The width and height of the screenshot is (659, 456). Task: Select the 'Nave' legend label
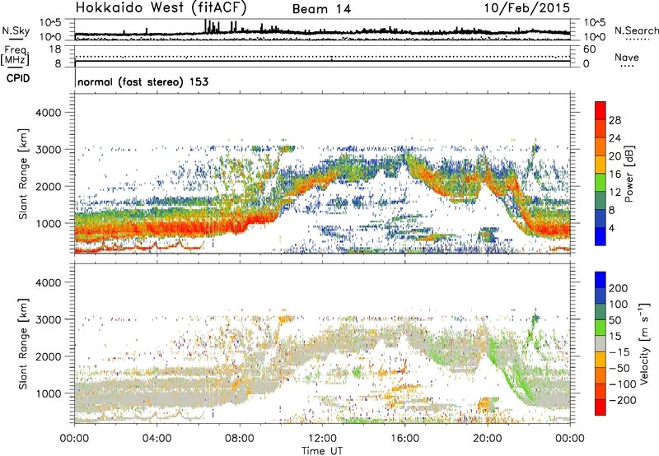click(627, 57)
